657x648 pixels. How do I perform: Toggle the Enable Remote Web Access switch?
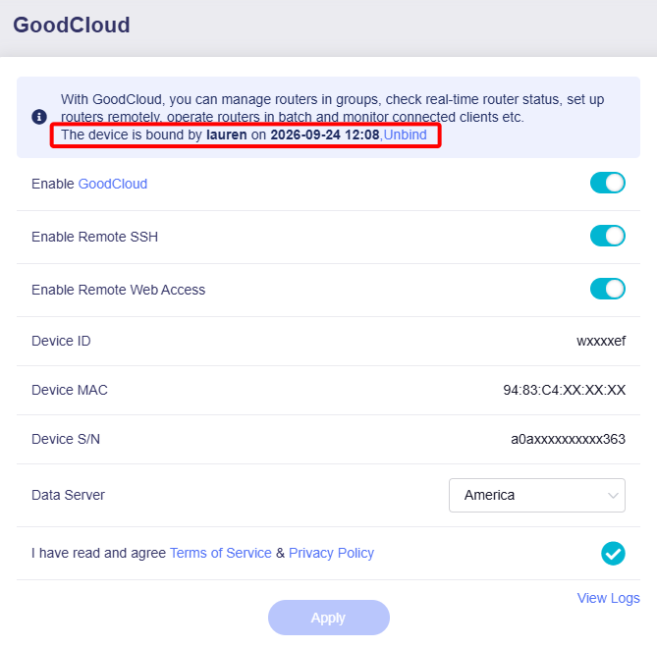coord(608,289)
